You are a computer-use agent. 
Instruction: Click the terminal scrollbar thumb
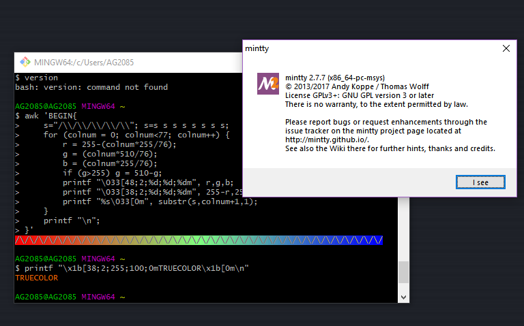pos(403,272)
